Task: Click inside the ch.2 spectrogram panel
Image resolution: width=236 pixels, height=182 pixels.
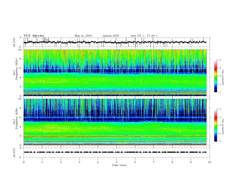Action: 115,122
